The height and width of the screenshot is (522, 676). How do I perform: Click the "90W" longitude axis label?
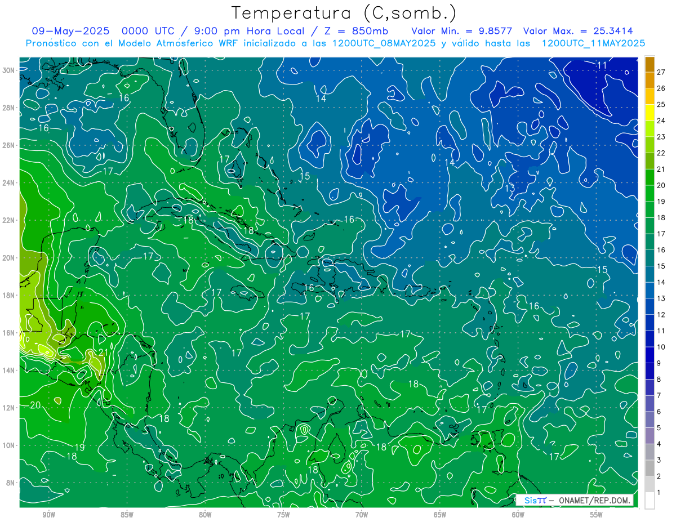tap(48, 515)
